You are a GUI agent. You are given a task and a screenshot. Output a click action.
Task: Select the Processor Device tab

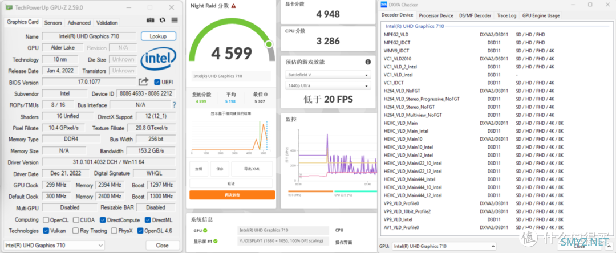coord(436,15)
